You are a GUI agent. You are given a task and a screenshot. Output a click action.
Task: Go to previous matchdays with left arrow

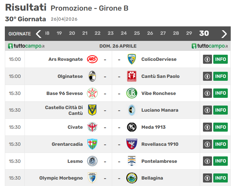coord(39,33)
